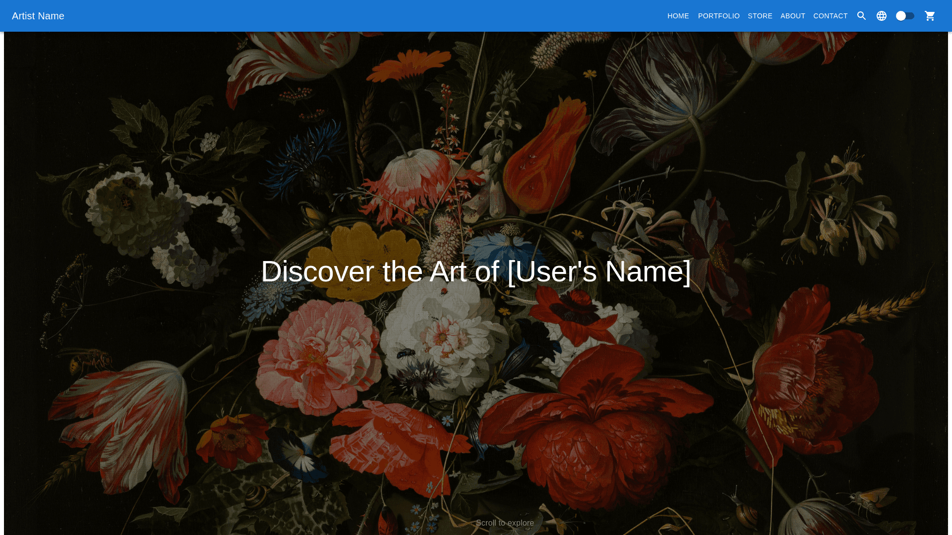Image resolution: width=952 pixels, height=535 pixels.
Task: Open the search magnifier icon
Action: tap(861, 16)
